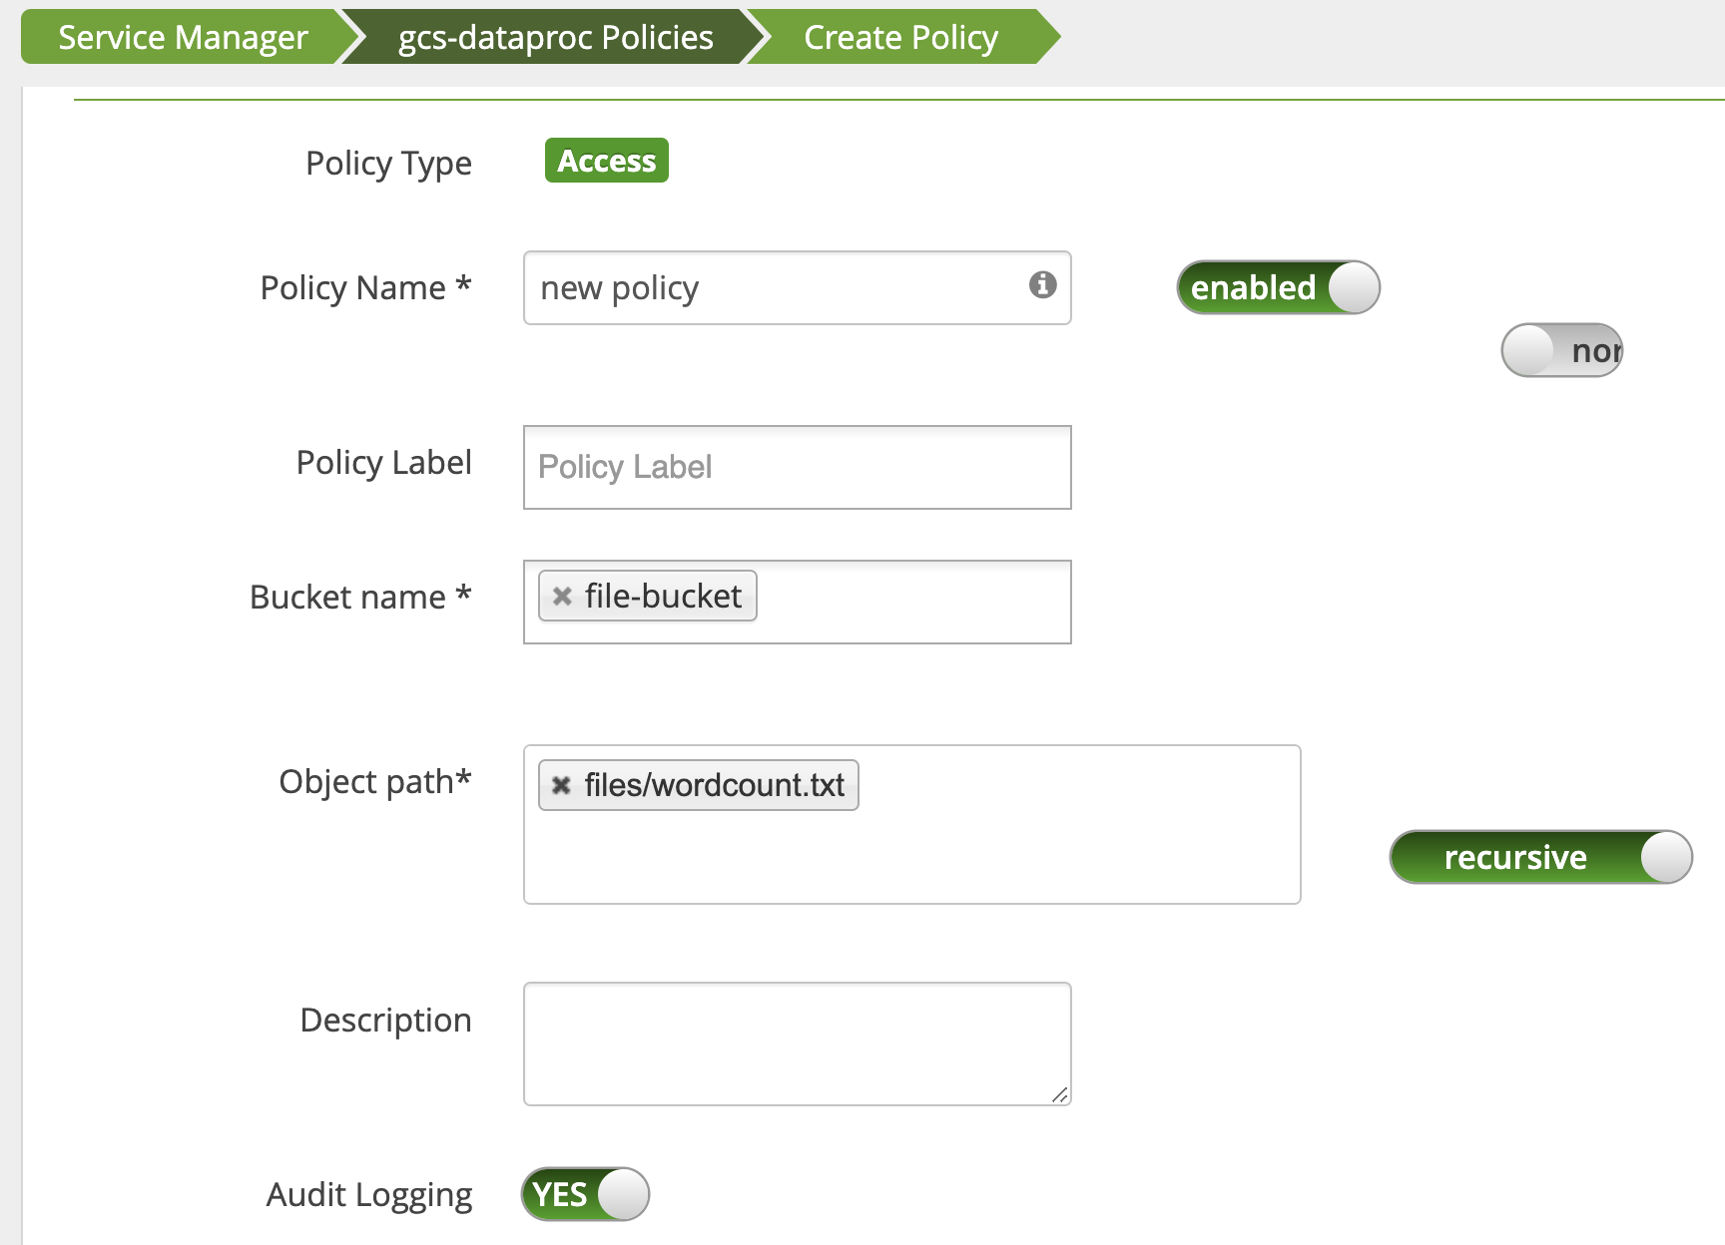Switch off the recursive toggle

point(1540,857)
